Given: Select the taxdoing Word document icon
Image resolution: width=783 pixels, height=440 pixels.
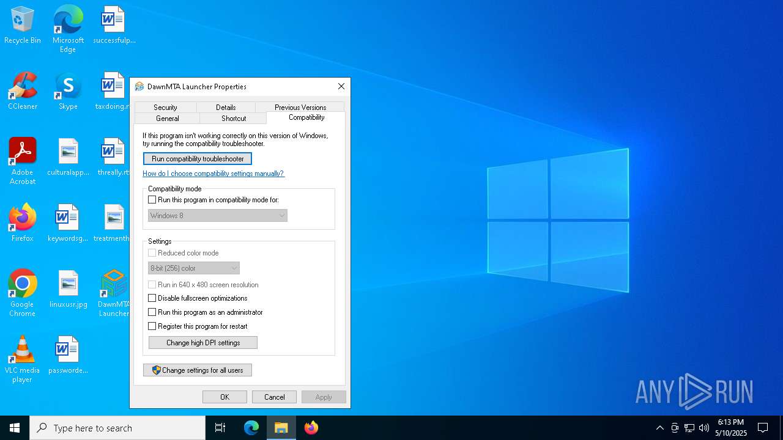Looking at the screenshot, I should (x=113, y=92).
